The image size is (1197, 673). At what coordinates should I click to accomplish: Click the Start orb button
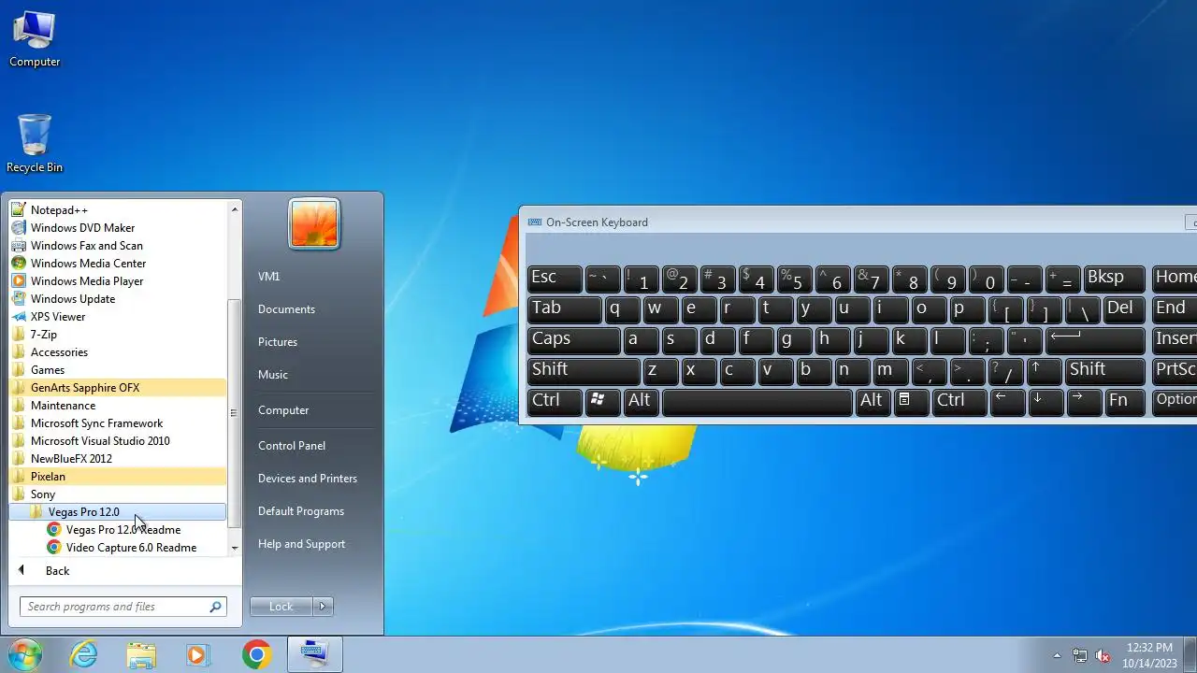(24, 654)
